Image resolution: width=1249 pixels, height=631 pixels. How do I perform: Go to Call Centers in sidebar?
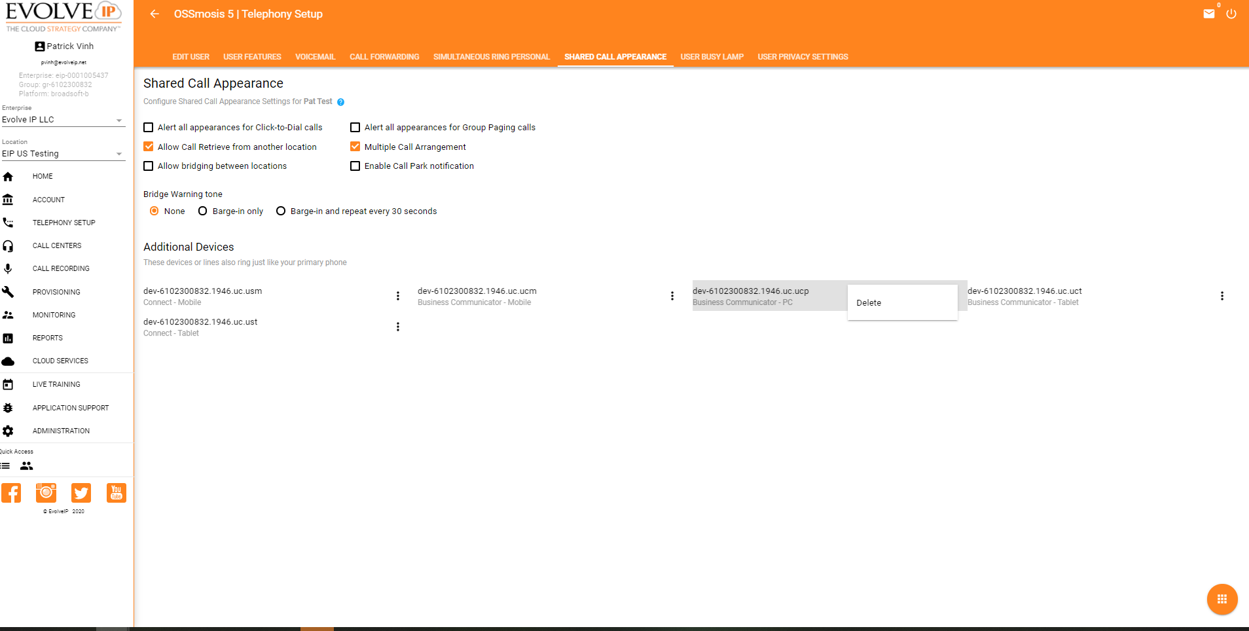point(57,245)
